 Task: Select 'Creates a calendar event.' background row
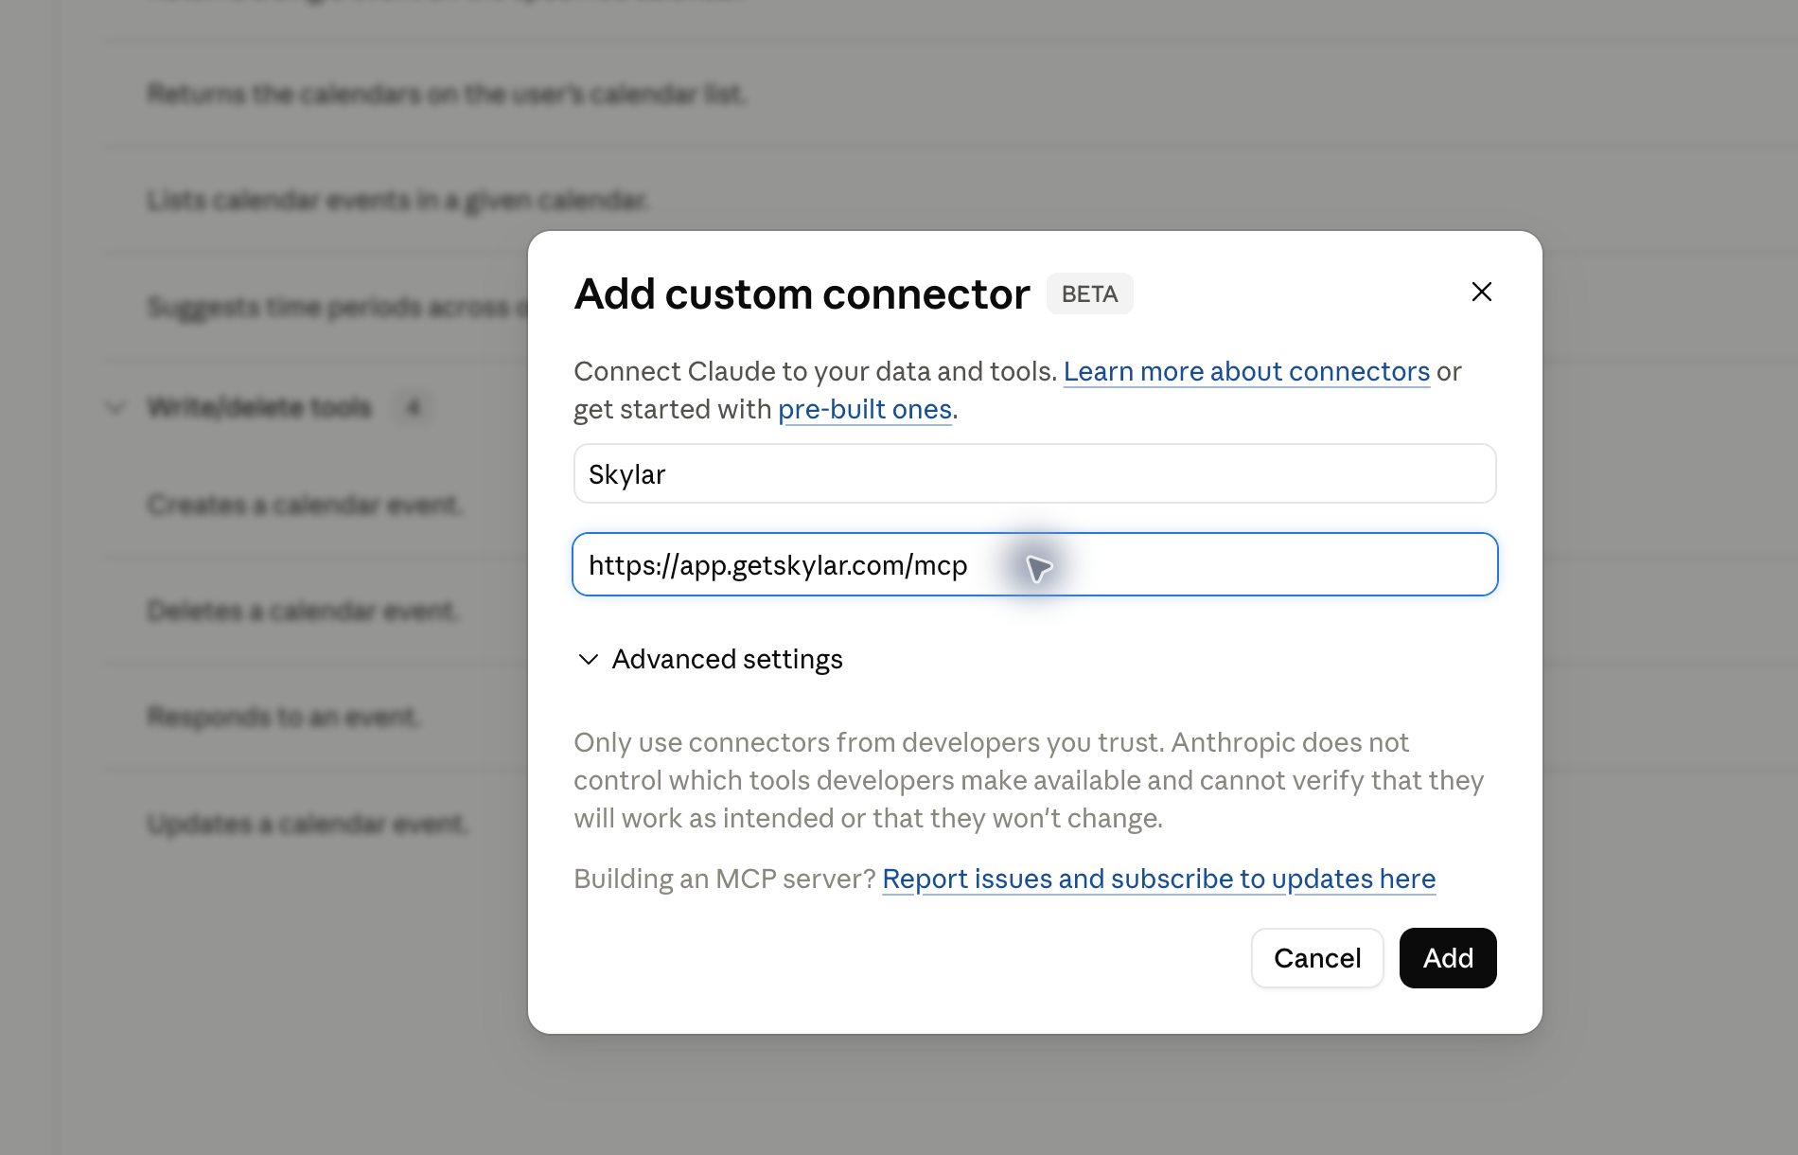point(305,505)
